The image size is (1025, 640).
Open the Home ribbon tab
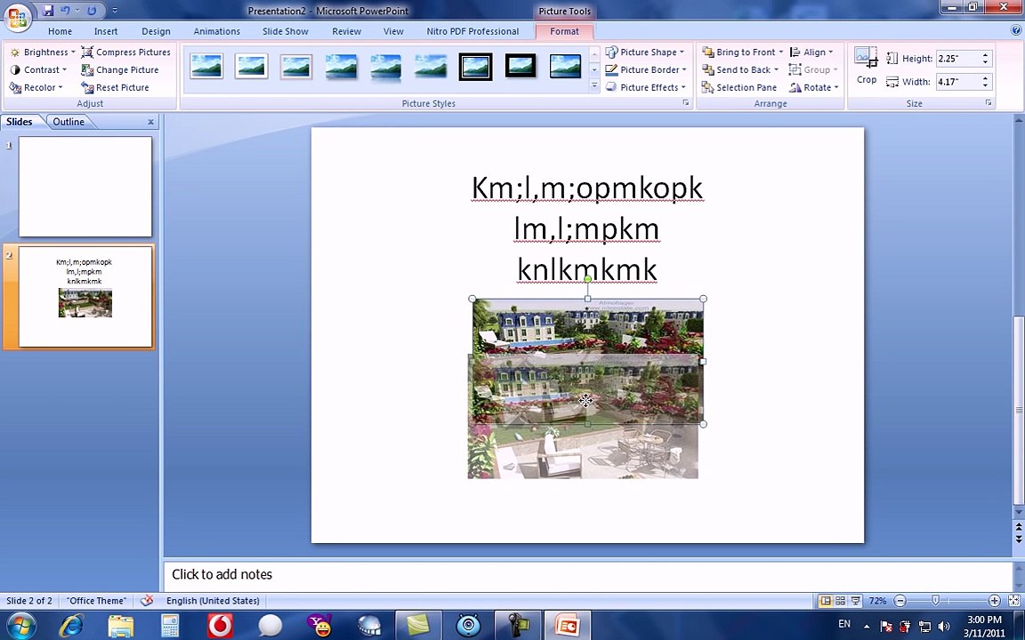point(60,31)
